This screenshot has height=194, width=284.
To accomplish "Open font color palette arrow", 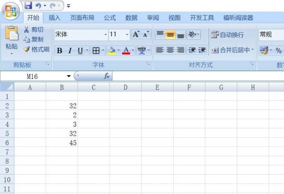I will (x=133, y=50).
